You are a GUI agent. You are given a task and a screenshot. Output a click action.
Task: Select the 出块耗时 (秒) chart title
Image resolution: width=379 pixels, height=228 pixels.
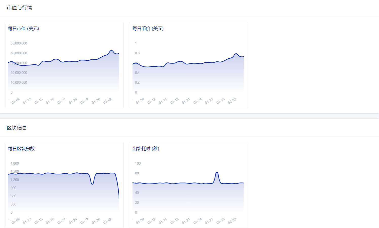(x=146, y=149)
